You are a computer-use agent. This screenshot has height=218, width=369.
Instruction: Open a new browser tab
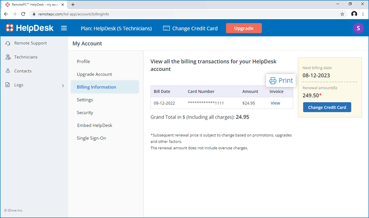(x=73, y=5)
